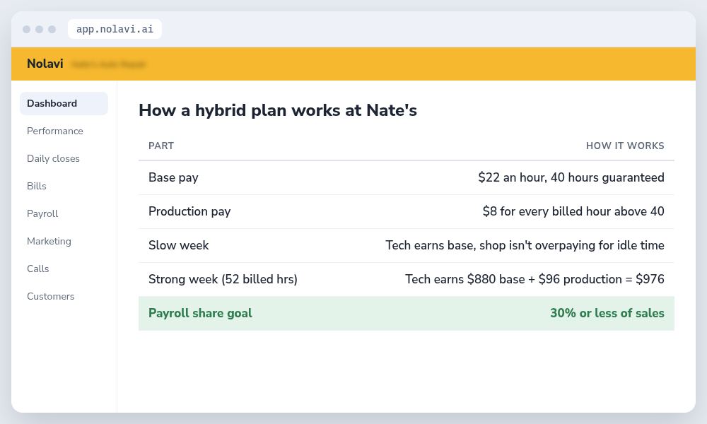Click '$22 an hour, 40 hours guaranteed'
This screenshot has width=707, height=424.
click(x=571, y=177)
